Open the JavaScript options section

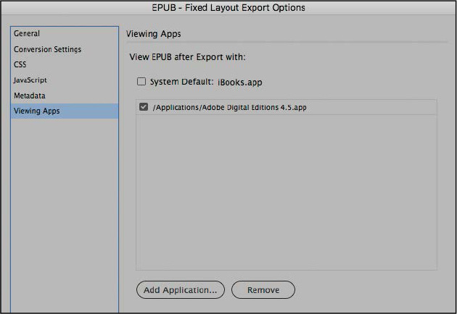[30, 80]
